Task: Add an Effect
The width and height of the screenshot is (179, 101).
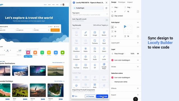Action: [138, 88]
